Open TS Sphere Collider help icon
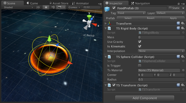 click(x=178, y=57)
